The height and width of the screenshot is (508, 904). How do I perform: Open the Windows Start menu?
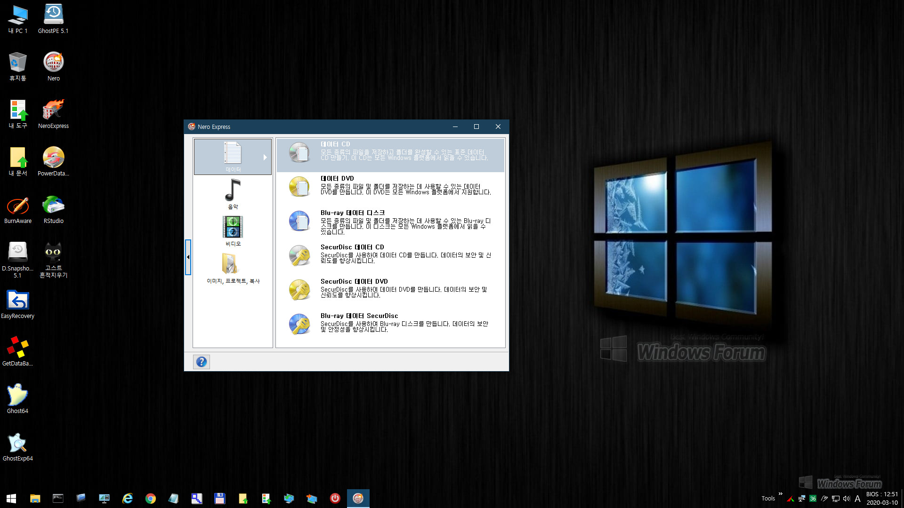coord(11,499)
